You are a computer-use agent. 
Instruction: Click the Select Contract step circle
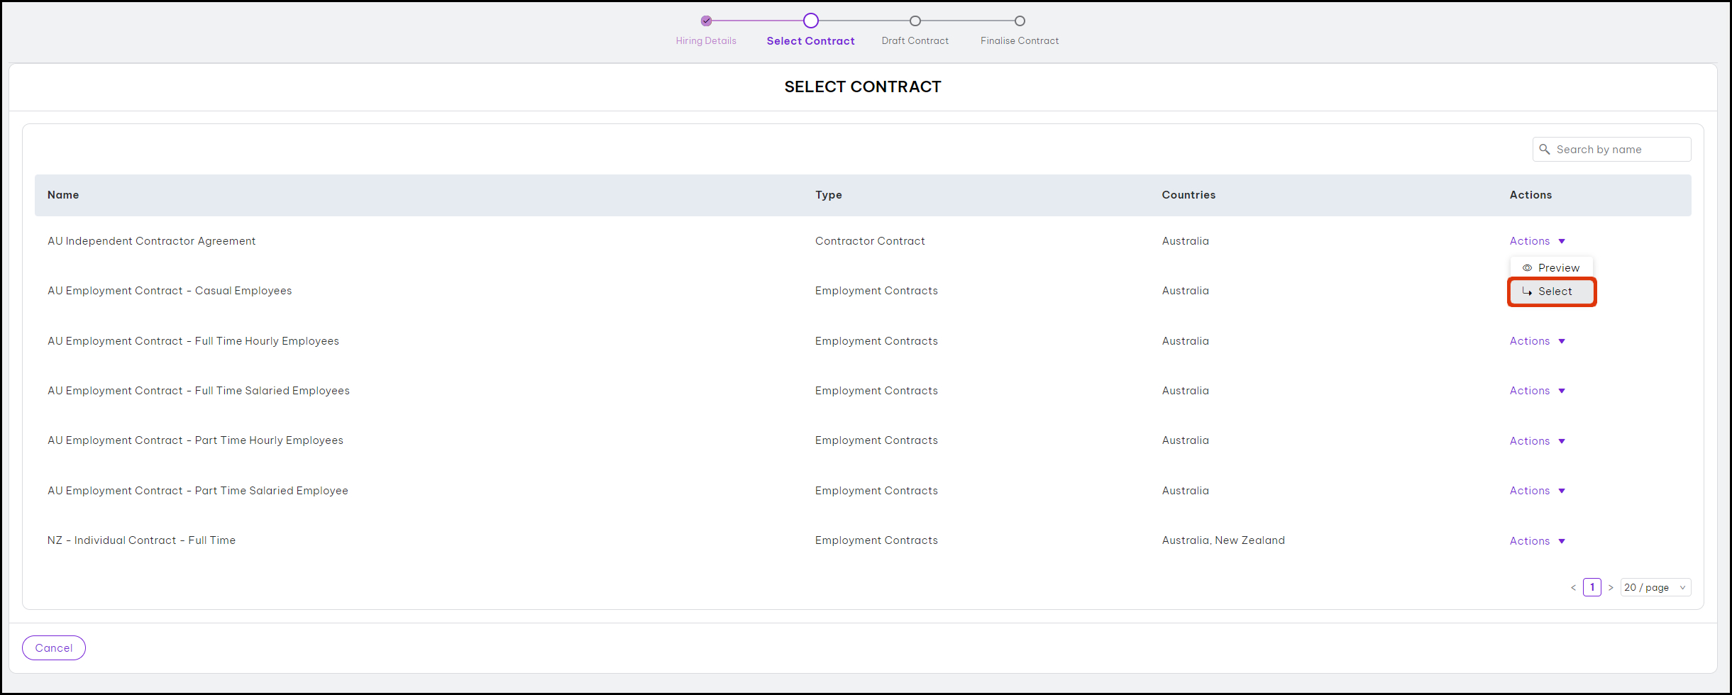tap(810, 21)
